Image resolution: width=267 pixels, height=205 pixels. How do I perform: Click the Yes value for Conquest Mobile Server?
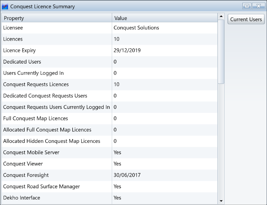pos(117,153)
